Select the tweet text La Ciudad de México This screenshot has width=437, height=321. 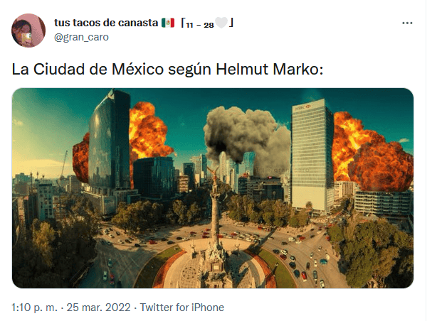tap(88, 69)
